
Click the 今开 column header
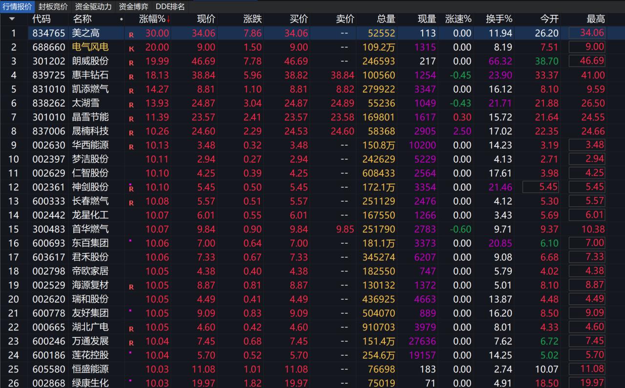click(x=549, y=19)
